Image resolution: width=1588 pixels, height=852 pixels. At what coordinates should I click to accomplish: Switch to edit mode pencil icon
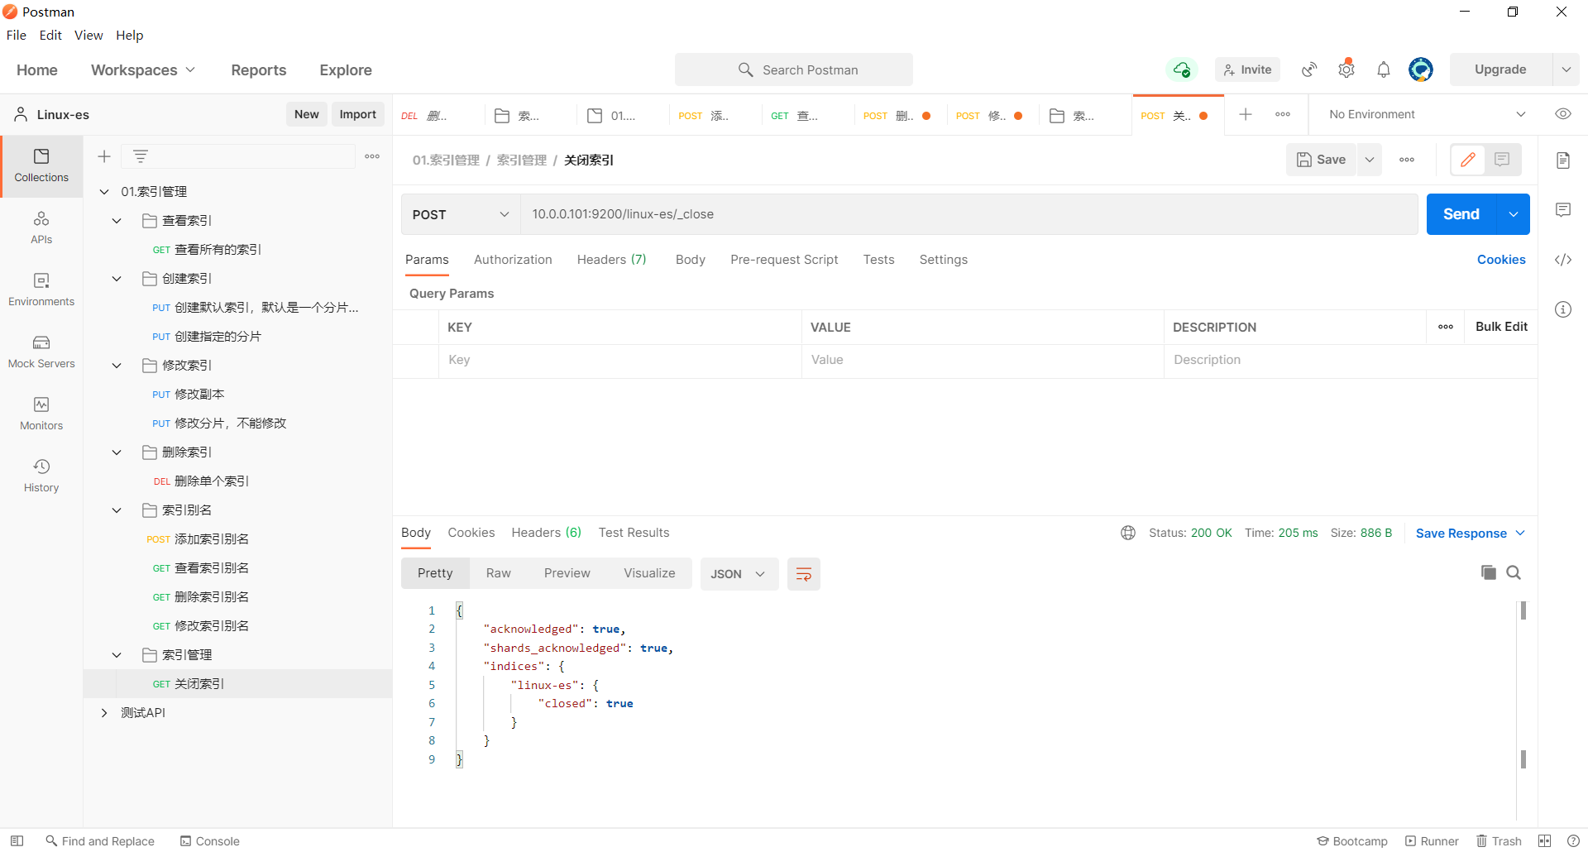[1468, 160]
